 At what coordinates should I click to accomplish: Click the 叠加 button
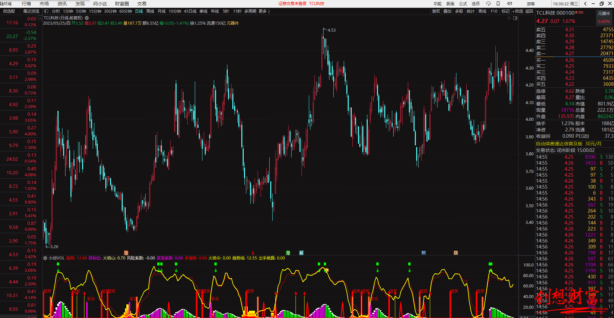447,11
